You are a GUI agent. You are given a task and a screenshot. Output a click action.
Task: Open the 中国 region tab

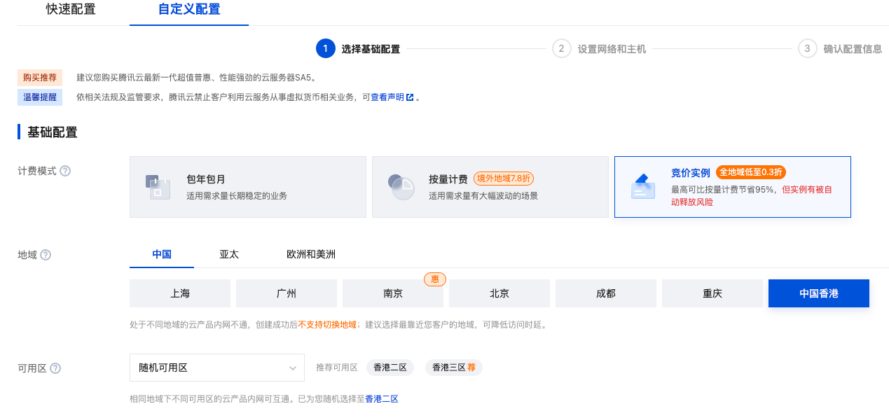[162, 254]
